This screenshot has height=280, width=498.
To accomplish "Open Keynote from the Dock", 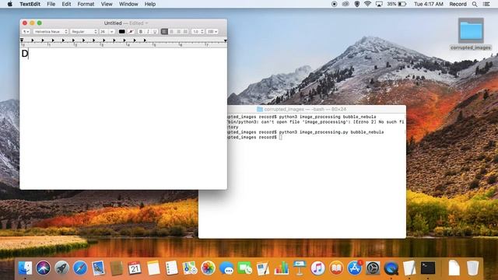I will (300, 268).
